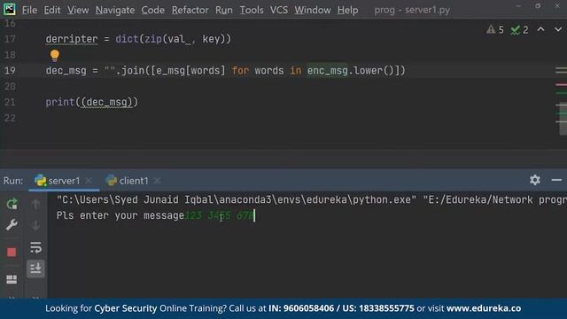Close the client1 run tab
This screenshot has height=319, width=567.
click(157, 181)
